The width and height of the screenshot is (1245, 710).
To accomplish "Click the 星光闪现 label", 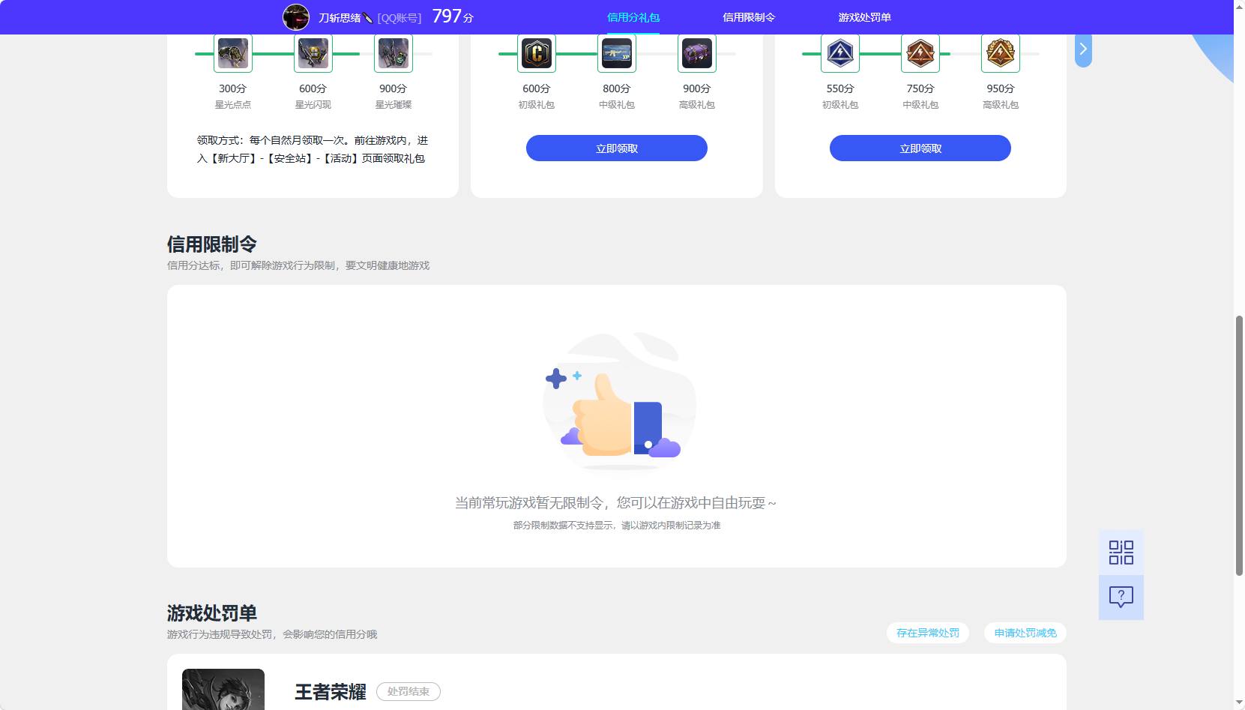I will pyautogui.click(x=313, y=105).
